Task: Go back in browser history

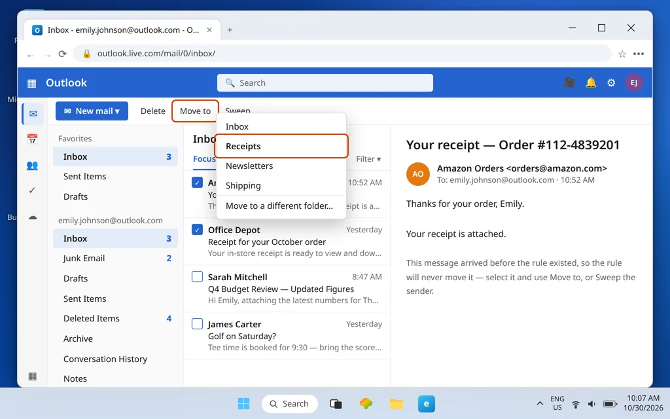Action: (30, 55)
